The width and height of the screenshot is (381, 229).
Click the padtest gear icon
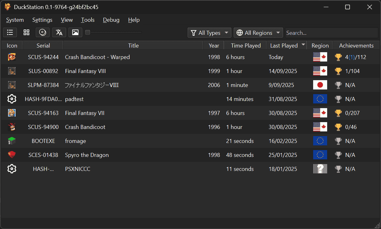coord(12,99)
